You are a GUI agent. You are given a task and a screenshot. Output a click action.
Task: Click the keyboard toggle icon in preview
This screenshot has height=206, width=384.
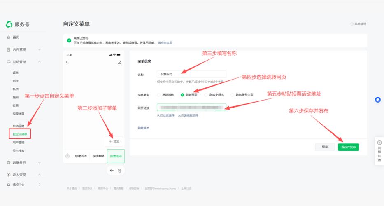pyautogui.click(x=67, y=156)
